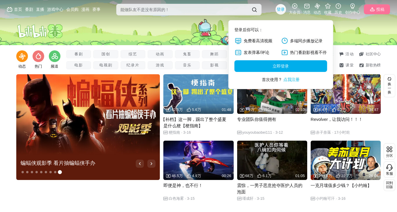The width and height of the screenshot is (397, 212).
Task: Open 专业团队你值得拥有 video title
Action: (x=257, y=119)
